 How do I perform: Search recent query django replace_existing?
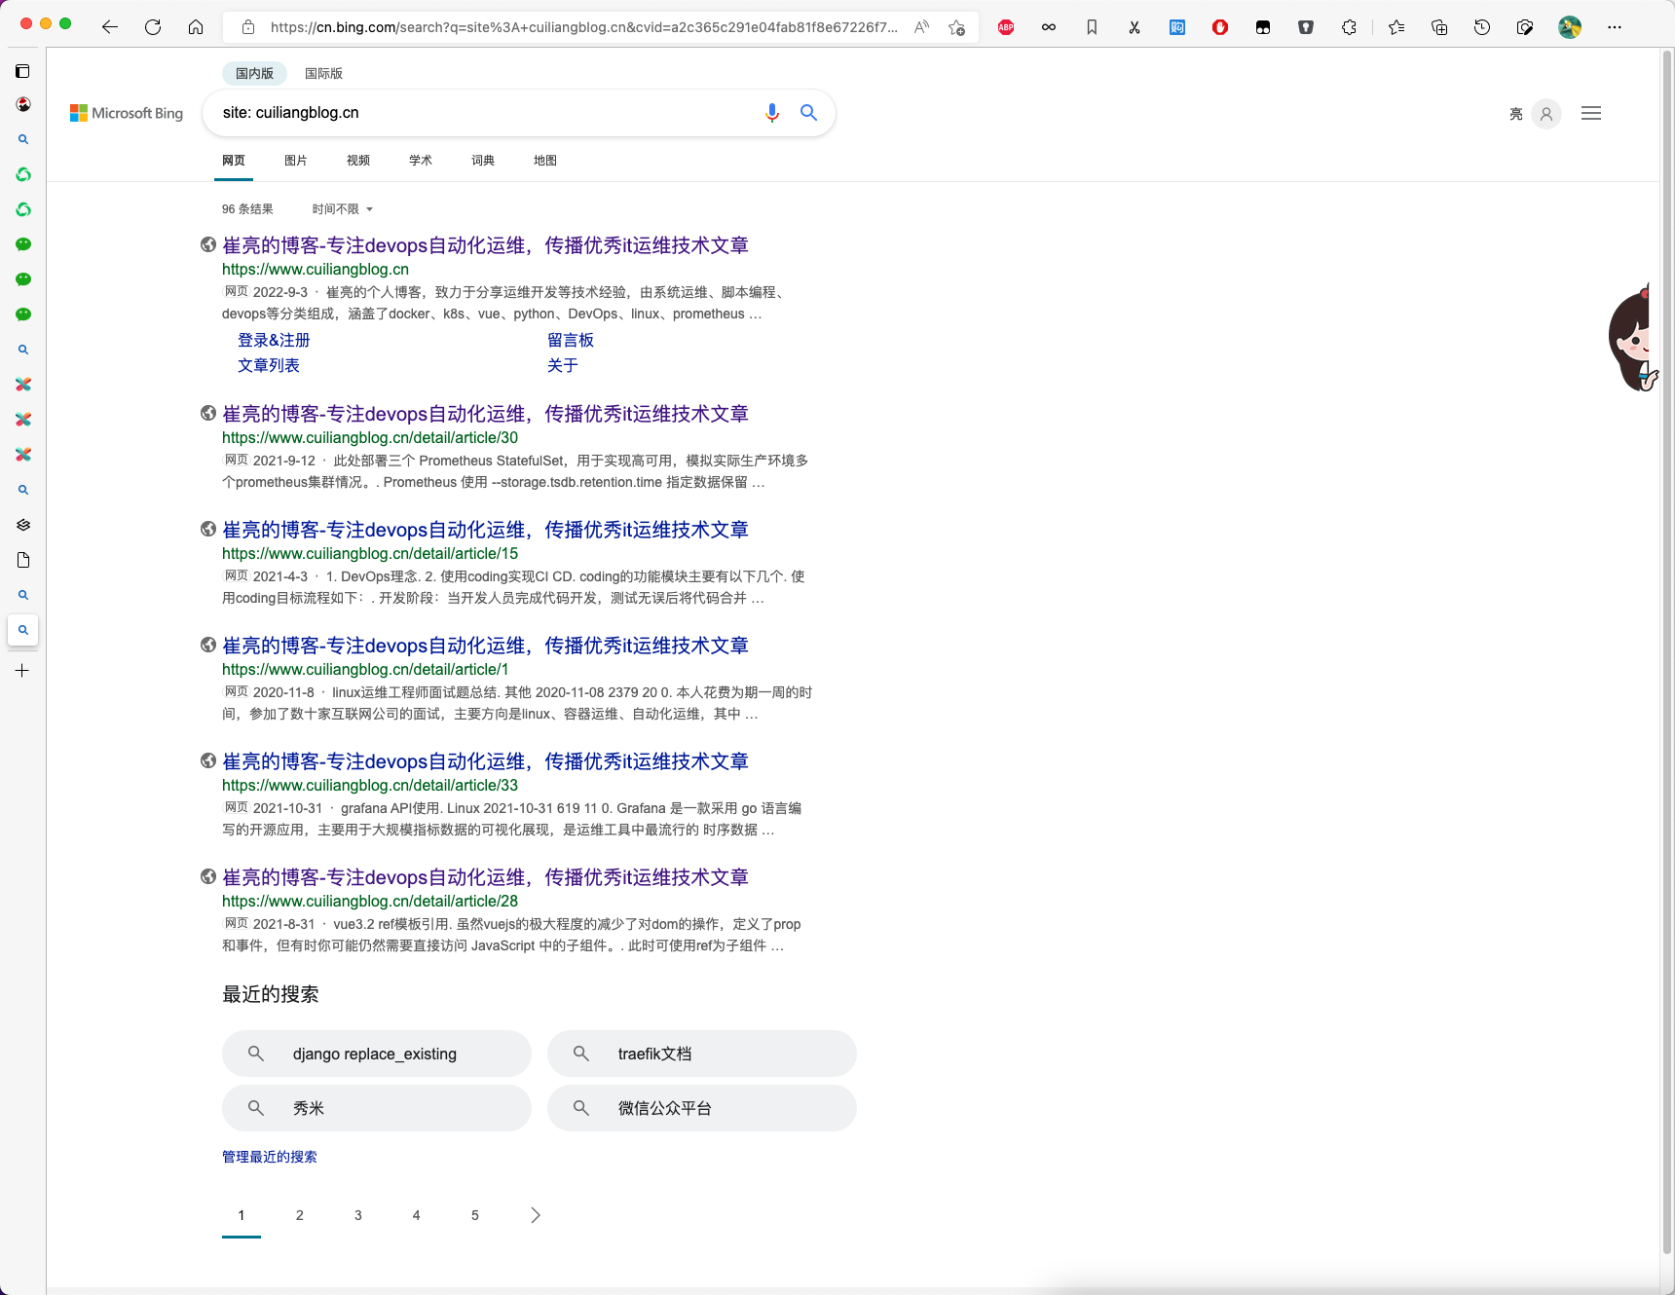pyautogui.click(x=377, y=1054)
